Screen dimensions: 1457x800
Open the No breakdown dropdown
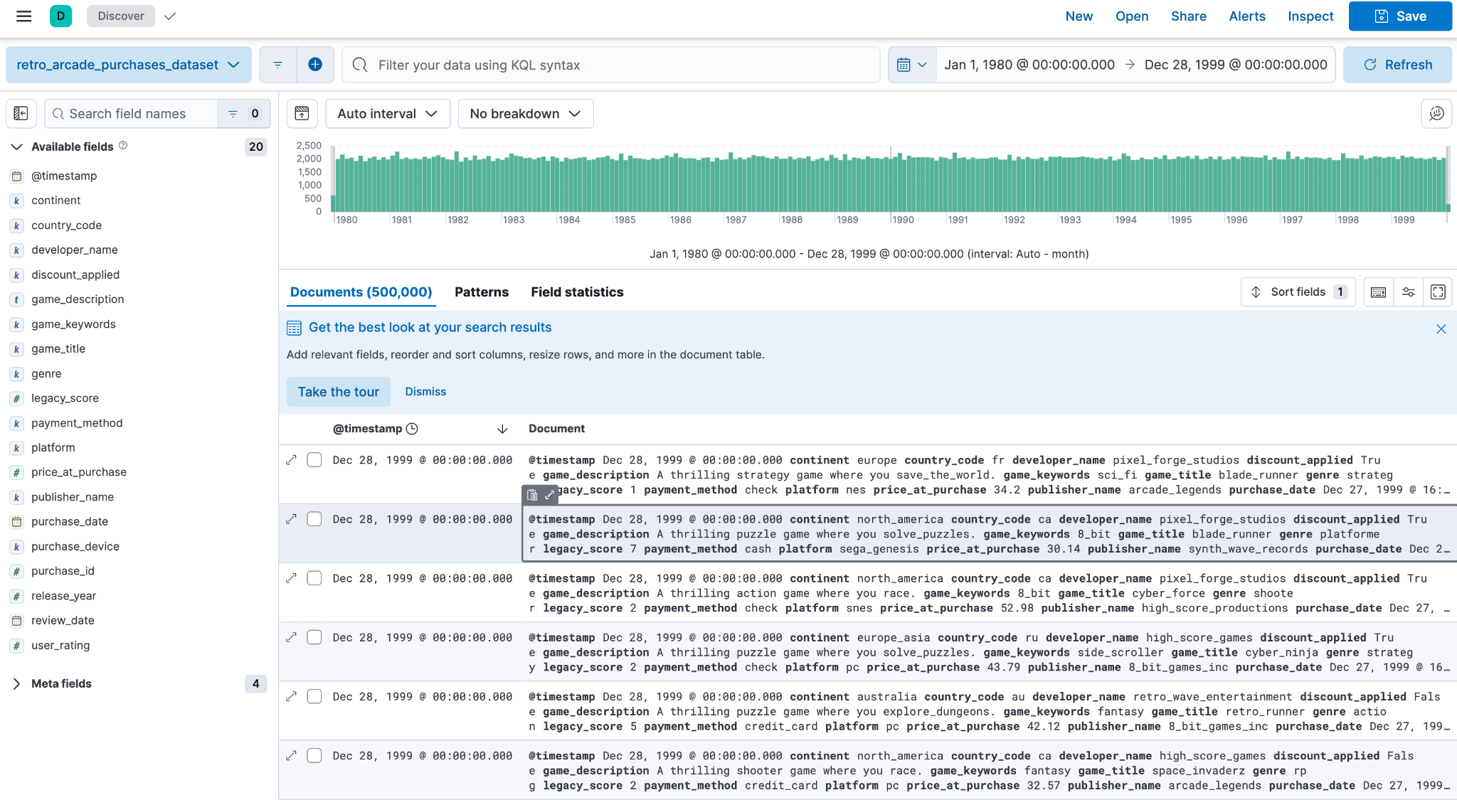(x=526, y=114)
